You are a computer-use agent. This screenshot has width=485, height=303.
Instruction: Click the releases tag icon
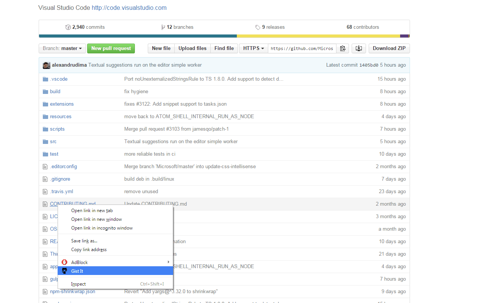click(x=258, y=27)
